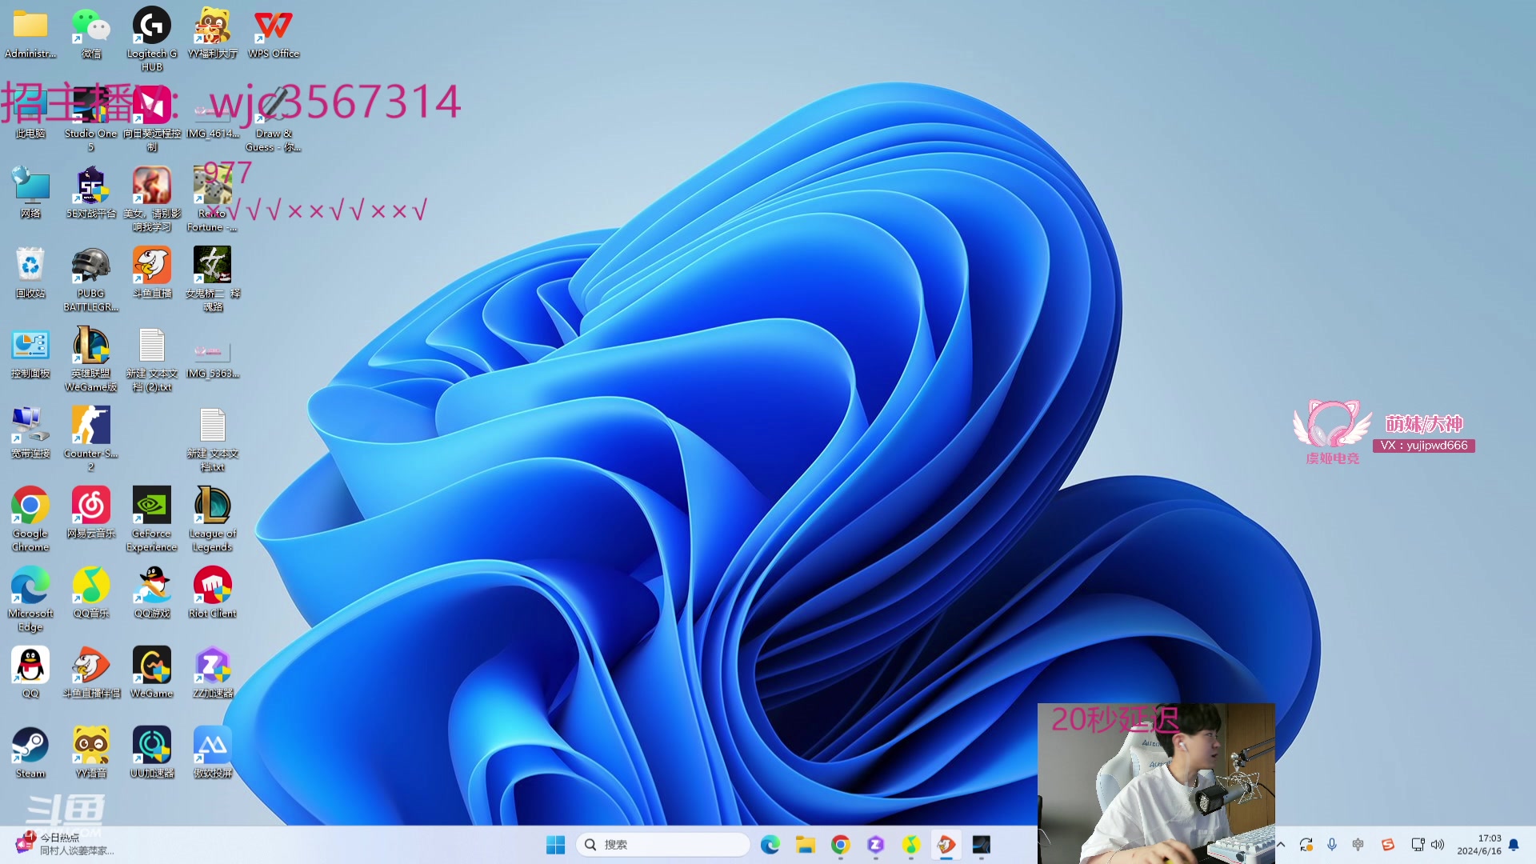Launch YY语音 shortcut
The image size is (1536, 864).
(x=91, y=753)
